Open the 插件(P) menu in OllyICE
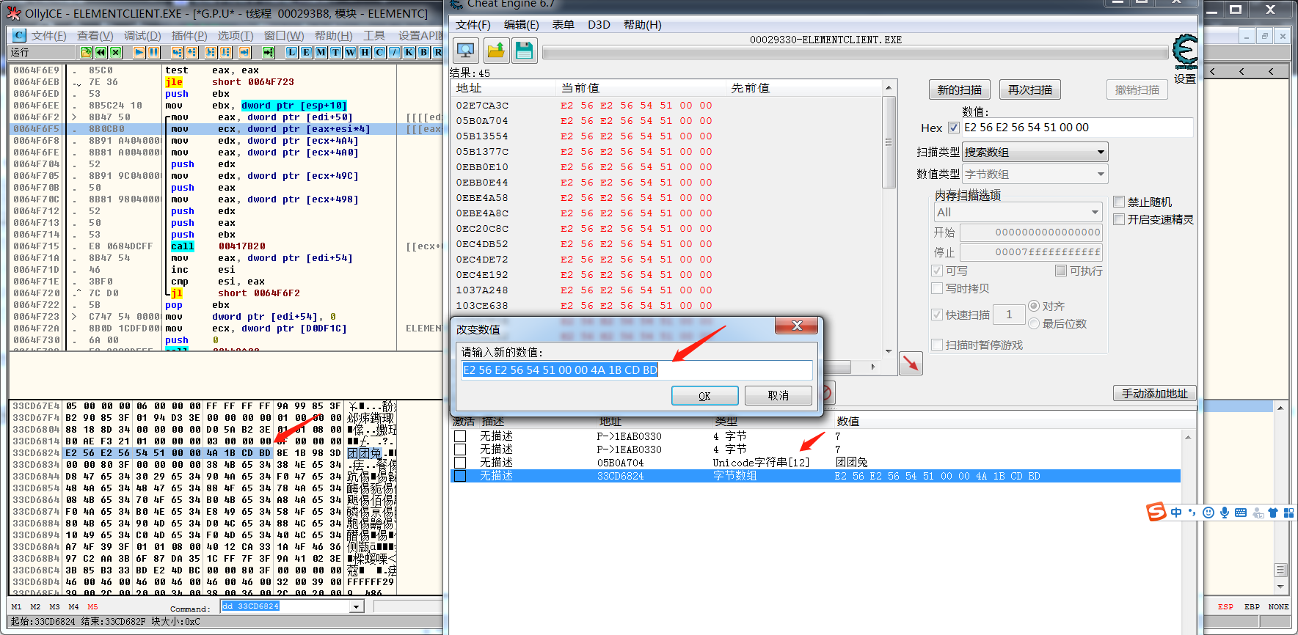Screen dimensions: 1298x635 (189, 35)
